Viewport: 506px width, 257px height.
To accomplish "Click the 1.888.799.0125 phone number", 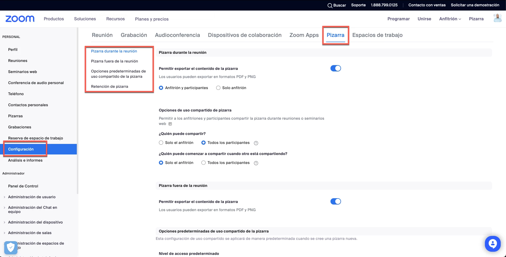I will [384, 5].
